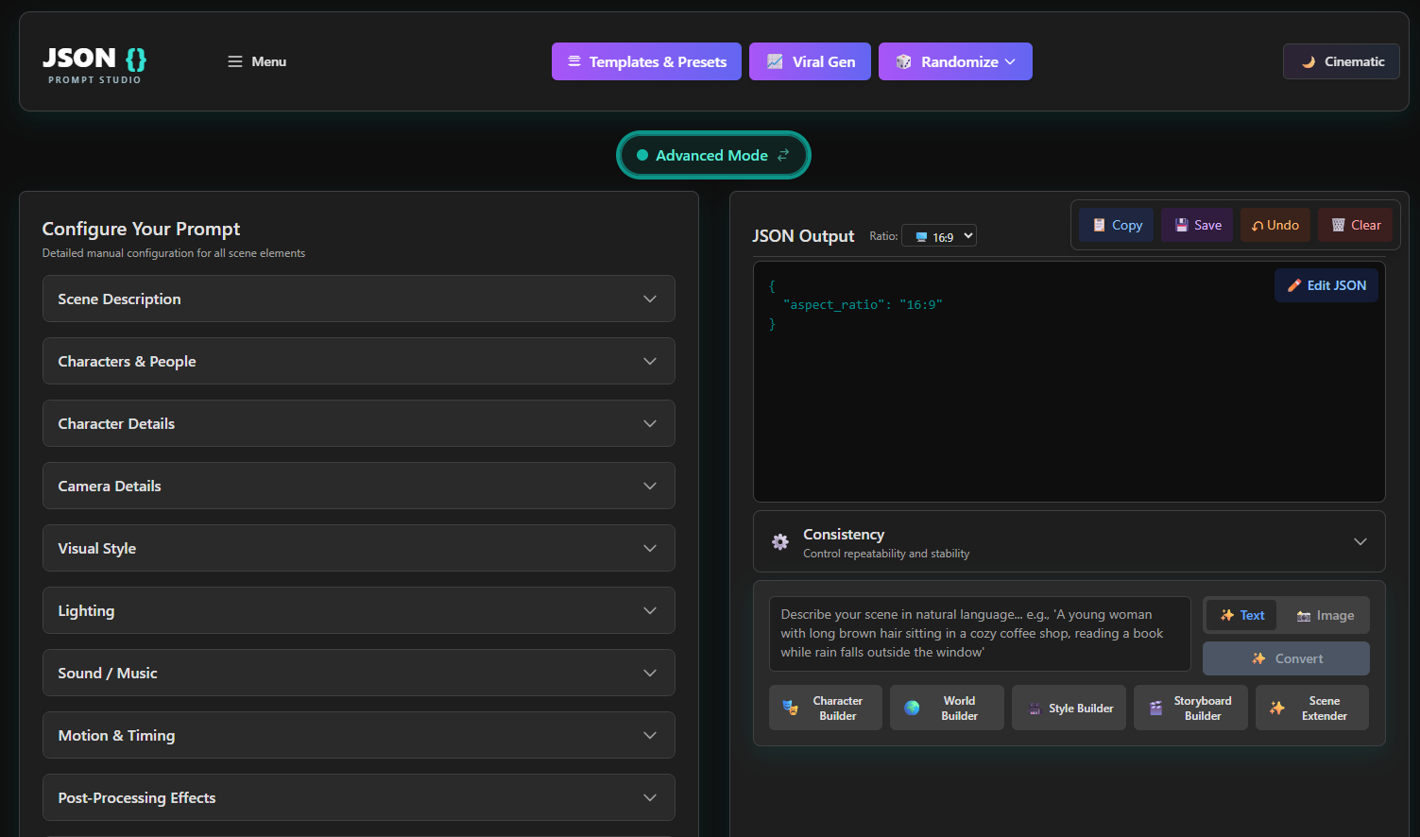Save the current JSON prompt
Viewport: 1420px width, 837px height.
tap(1196, 225)
